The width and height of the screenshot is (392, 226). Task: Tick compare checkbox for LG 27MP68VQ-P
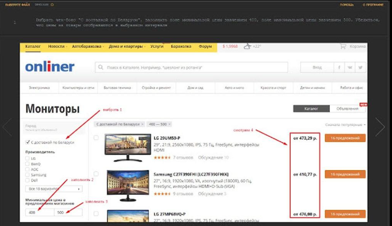pyautogui.click(x=96, y=214)
